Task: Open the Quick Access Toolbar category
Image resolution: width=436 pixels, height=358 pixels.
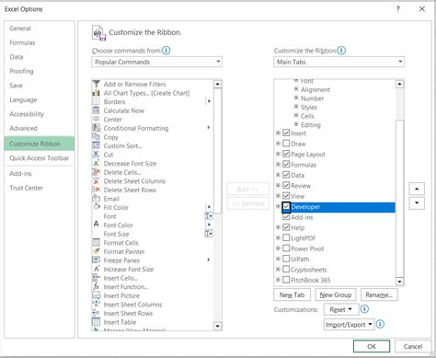Action: click(40, 158)
